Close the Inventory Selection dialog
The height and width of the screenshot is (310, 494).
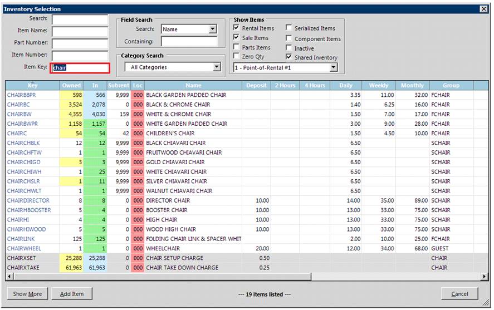coord(483,9)
